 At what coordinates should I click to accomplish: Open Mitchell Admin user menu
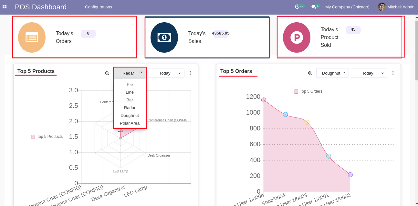(x=396, y=7)
